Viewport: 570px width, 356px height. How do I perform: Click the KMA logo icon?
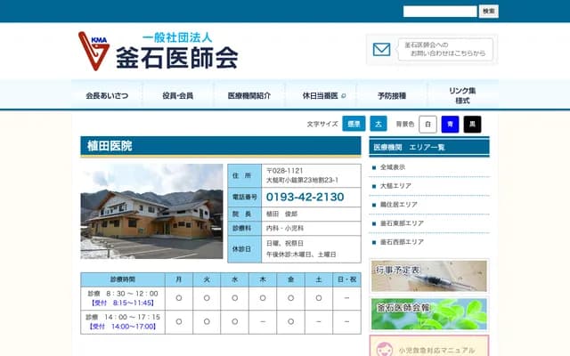[x=94, y=52]
